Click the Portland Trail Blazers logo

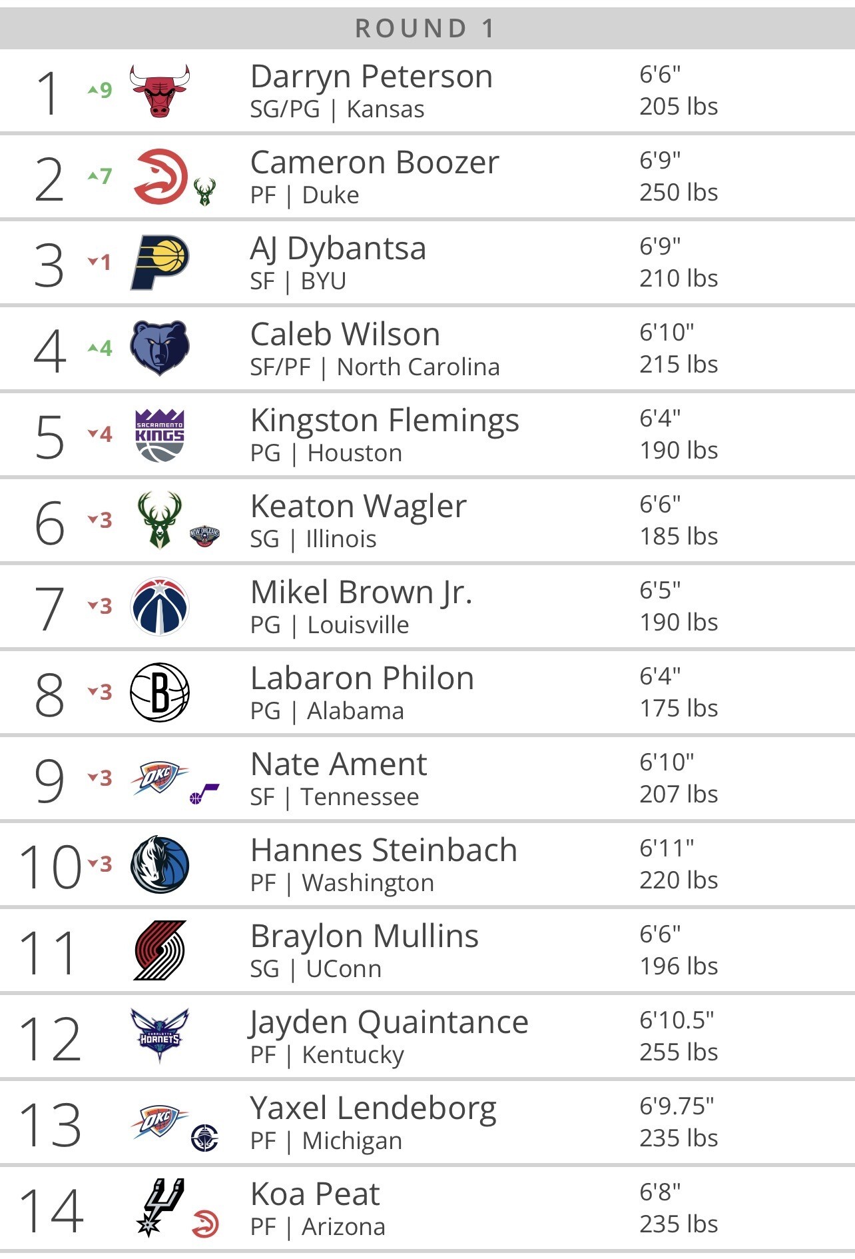coord(160,950)
